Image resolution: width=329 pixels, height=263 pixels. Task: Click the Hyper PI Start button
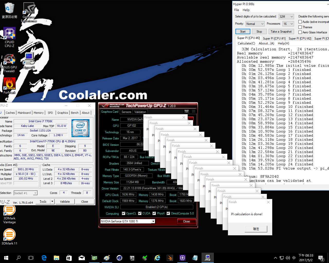[x=243, y=32]
